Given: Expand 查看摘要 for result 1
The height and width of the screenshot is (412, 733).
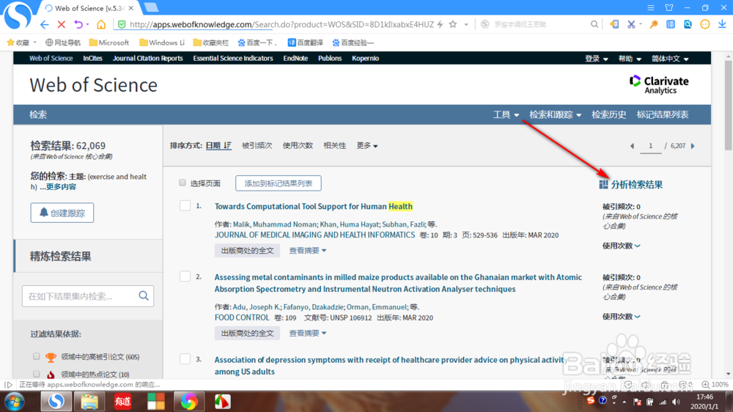Looking at the screenshot, I should pos(308,251).
